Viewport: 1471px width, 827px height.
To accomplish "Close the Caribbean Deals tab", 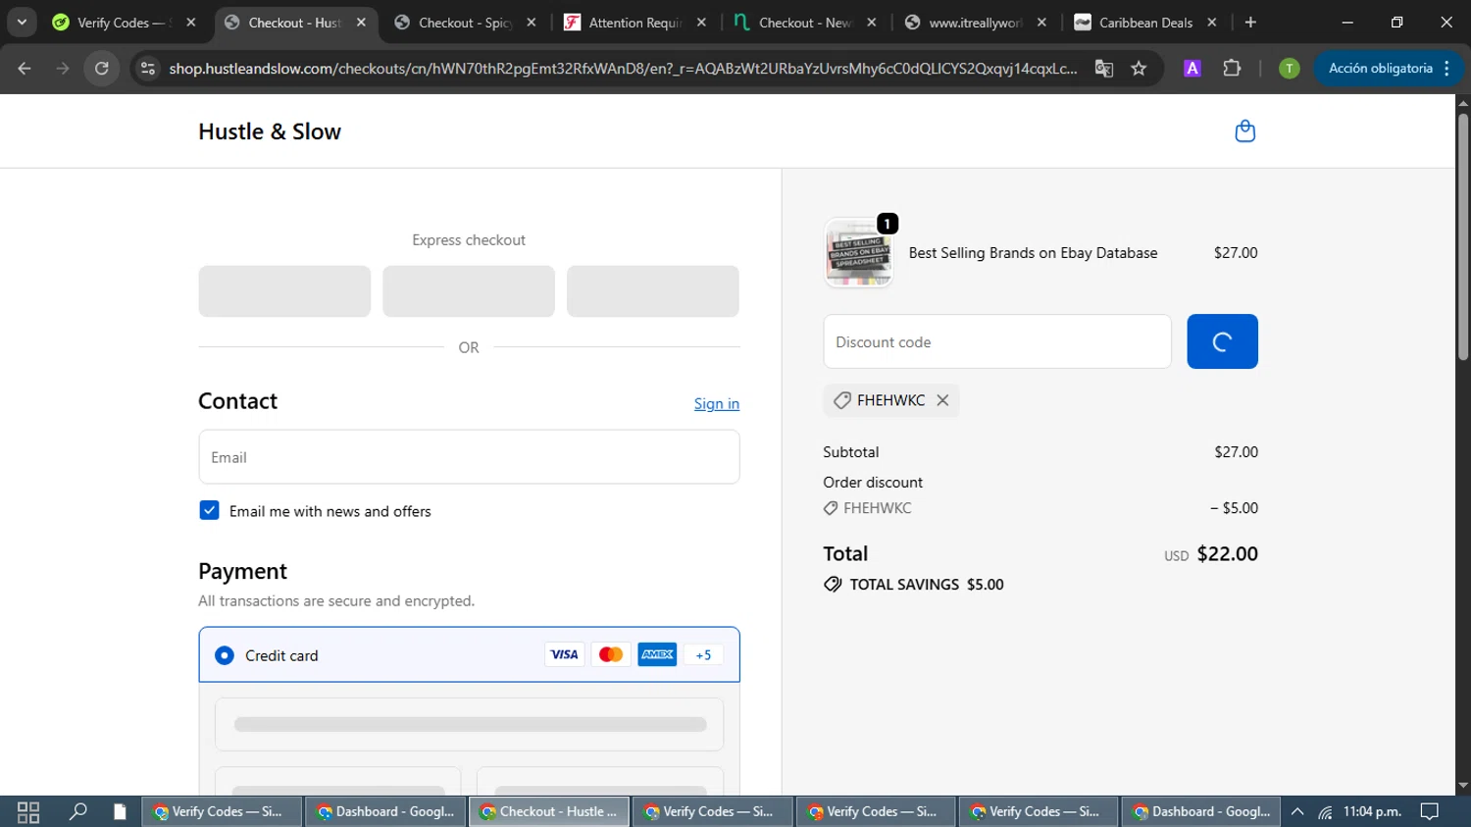I will pos(1212,23).
